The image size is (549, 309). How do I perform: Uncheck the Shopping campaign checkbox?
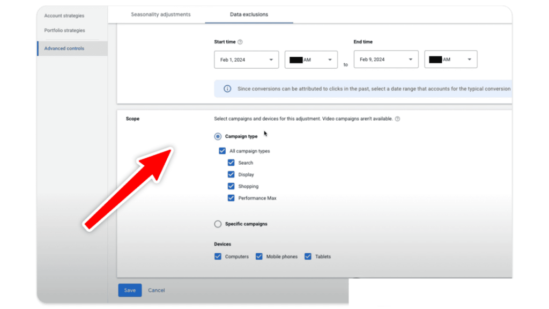click(x=231, y=186)
